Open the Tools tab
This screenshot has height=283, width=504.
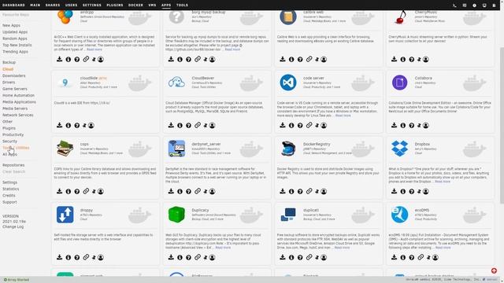[182, 6]
